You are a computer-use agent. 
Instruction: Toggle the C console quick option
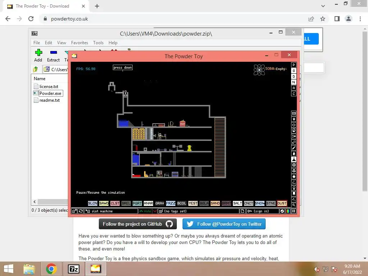tap(294, 94)
